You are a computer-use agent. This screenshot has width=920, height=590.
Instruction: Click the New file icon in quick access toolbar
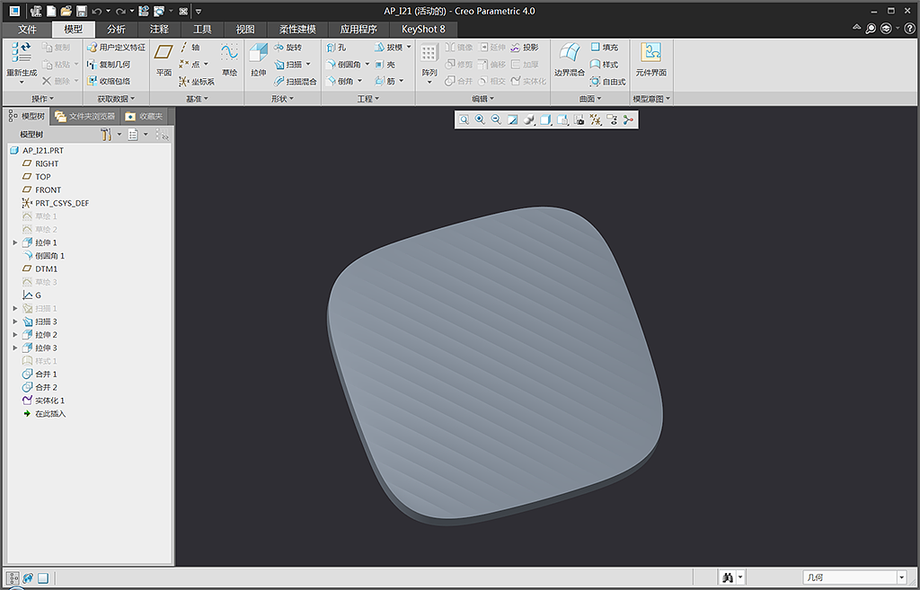[x=51, y=11]
